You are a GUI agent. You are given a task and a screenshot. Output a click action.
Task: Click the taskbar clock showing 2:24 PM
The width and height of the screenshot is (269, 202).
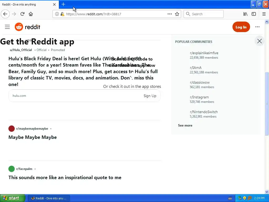point(259,198)
